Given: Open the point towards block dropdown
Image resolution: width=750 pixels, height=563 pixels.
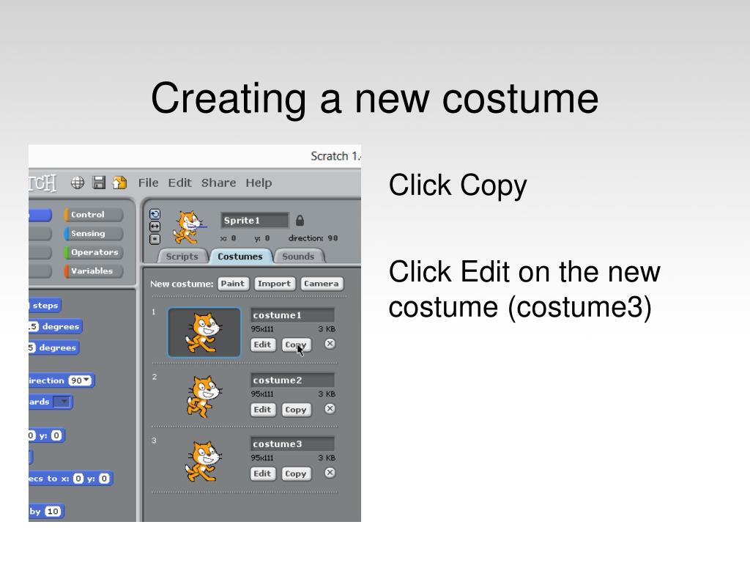Looking at the screenshot, I should point(62,401).
